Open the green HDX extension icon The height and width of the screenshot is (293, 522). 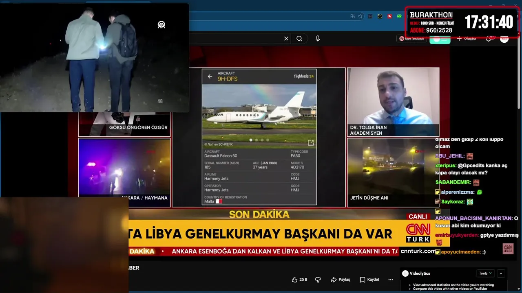point(399,16)
